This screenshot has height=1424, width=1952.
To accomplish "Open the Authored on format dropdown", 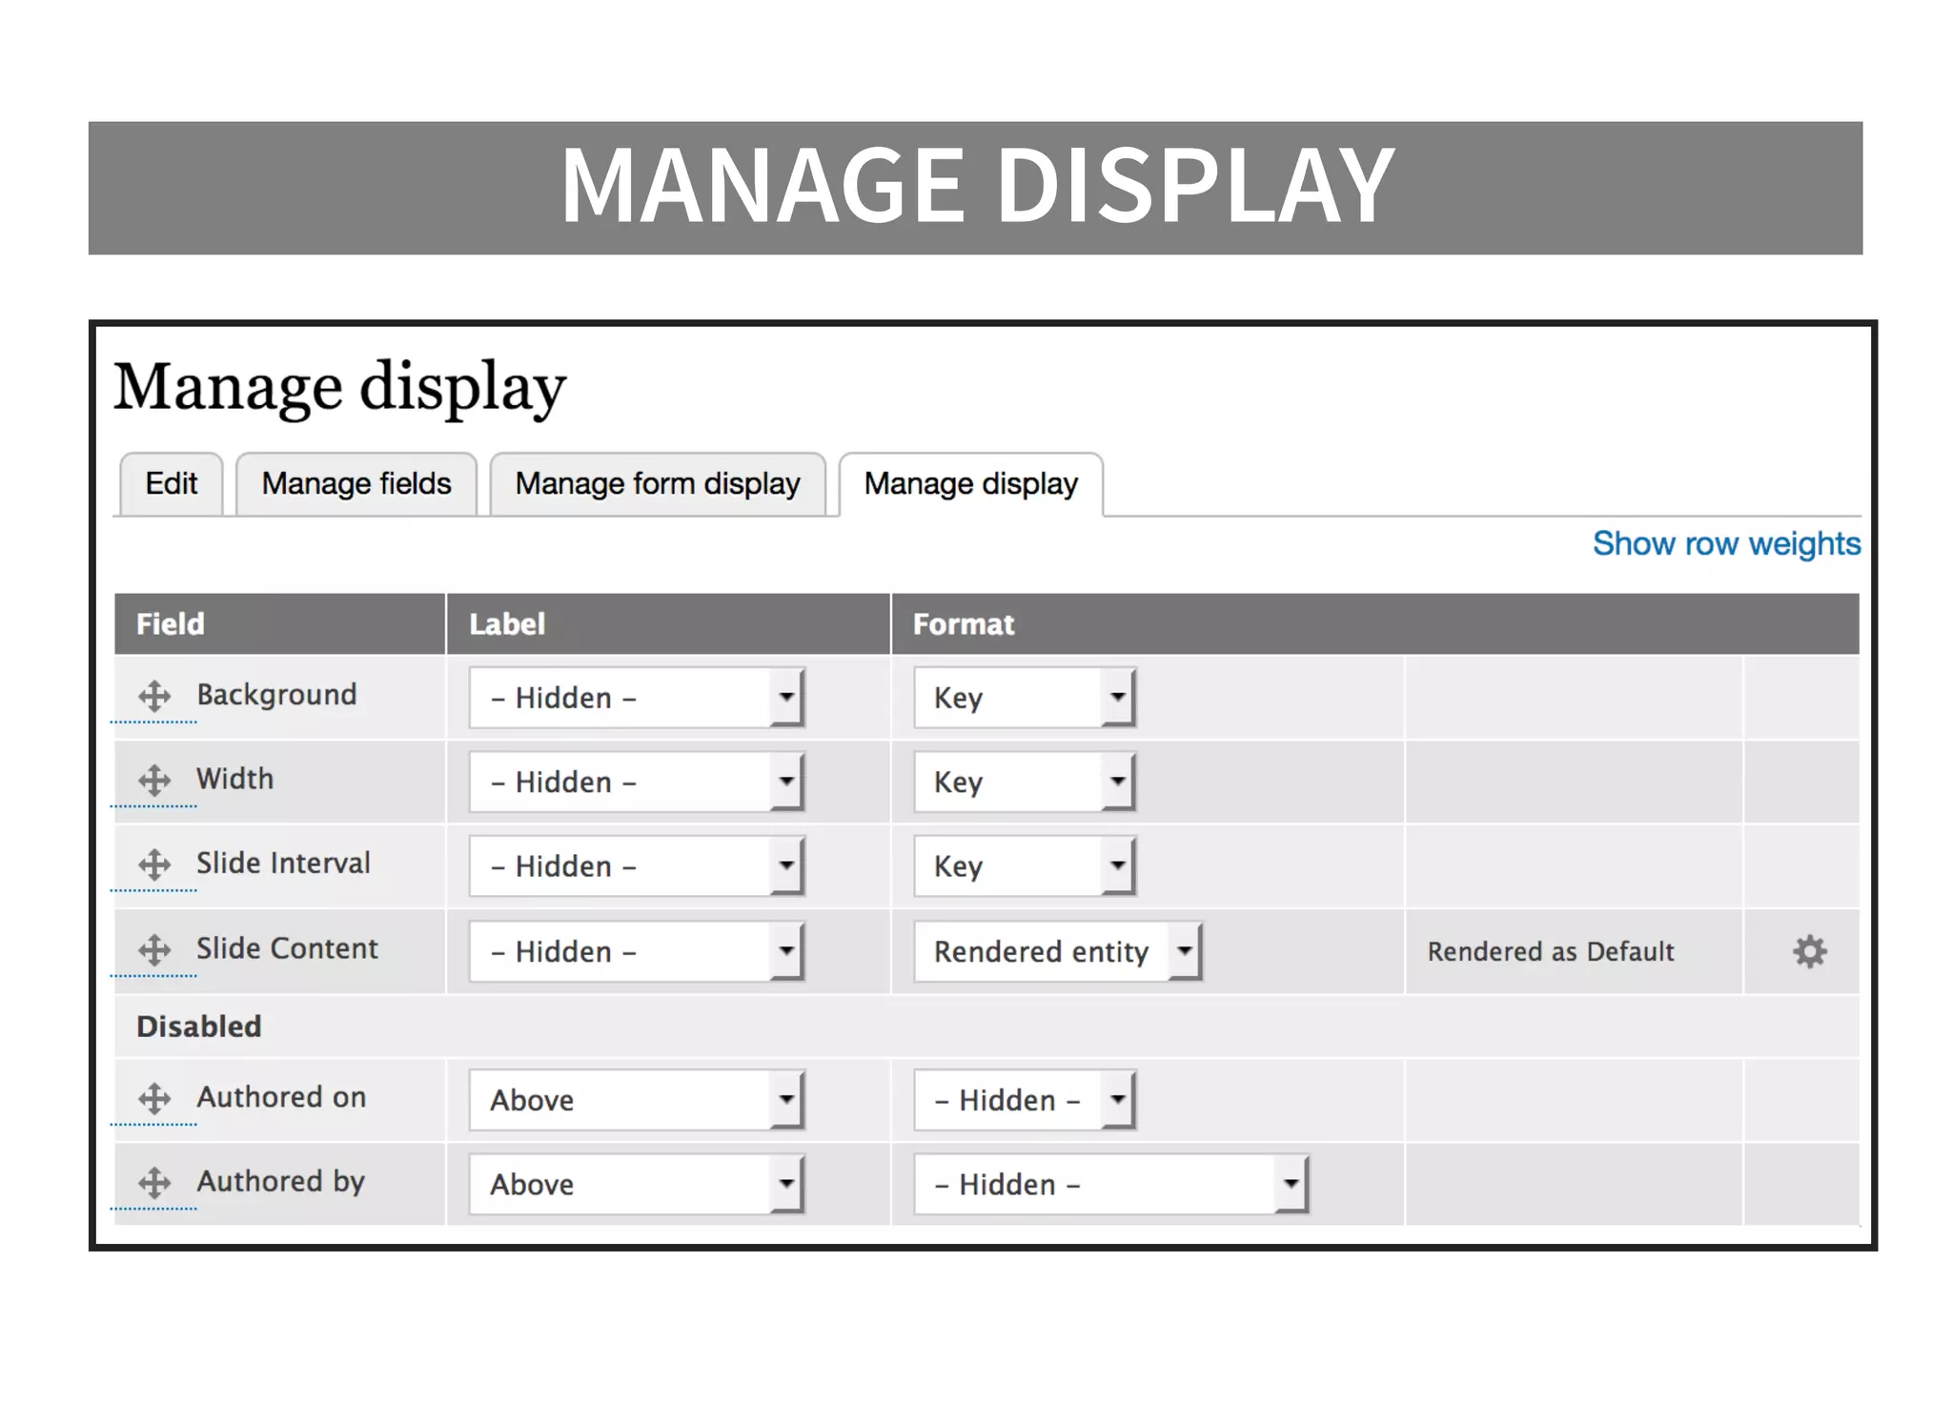I will click(1025, 1100).
